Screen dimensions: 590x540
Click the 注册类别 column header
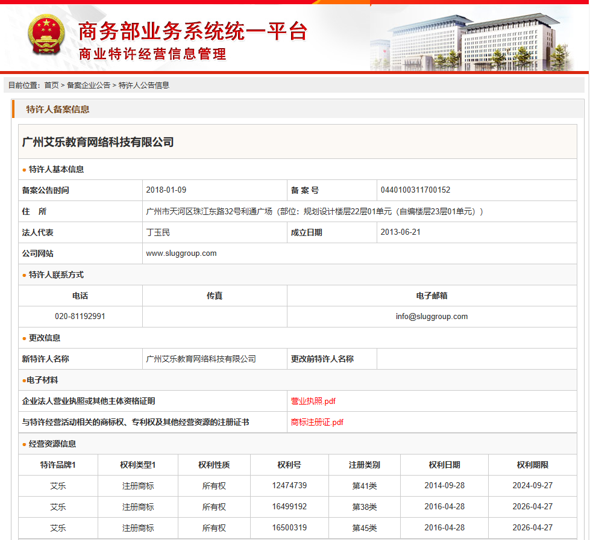[364, 465]
